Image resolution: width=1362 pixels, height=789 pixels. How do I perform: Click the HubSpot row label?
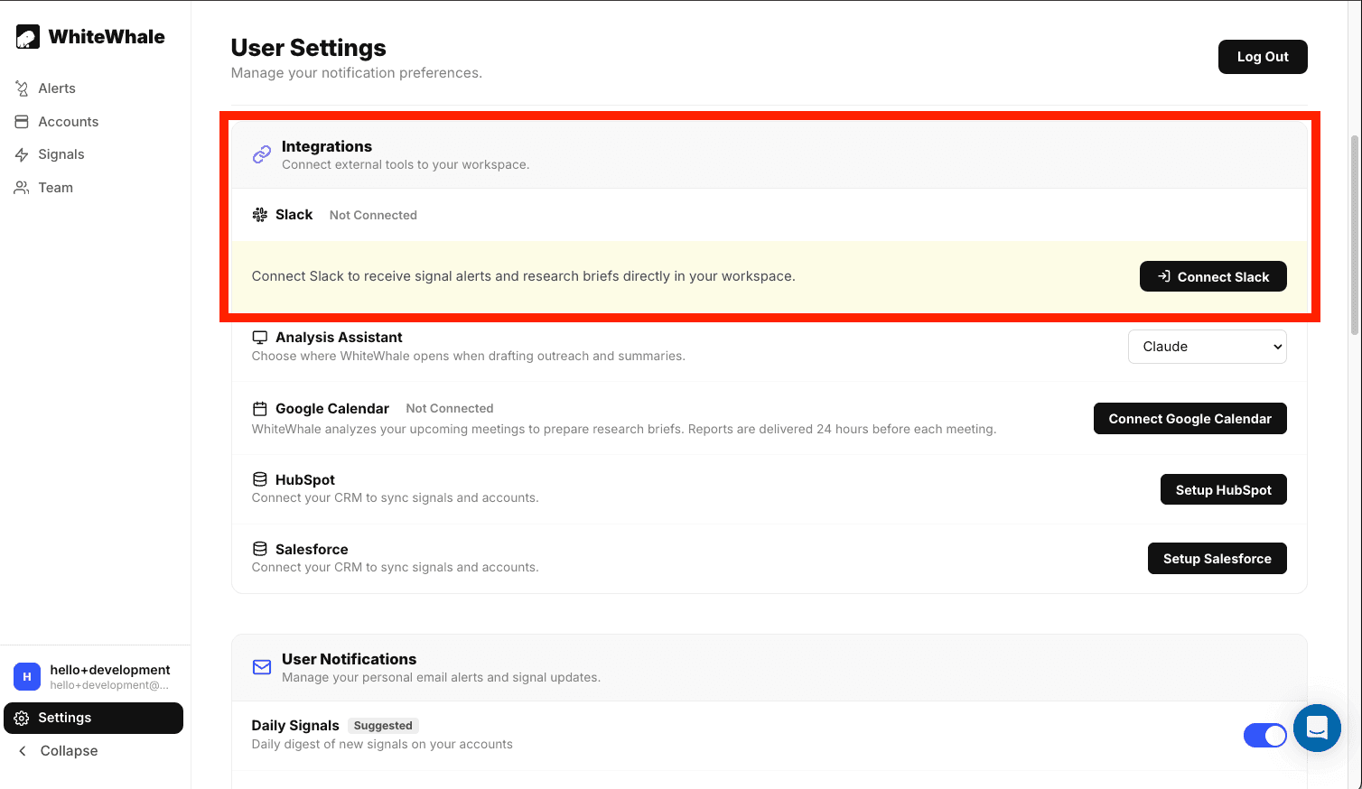pyautogui.click(x=305, y=479)
